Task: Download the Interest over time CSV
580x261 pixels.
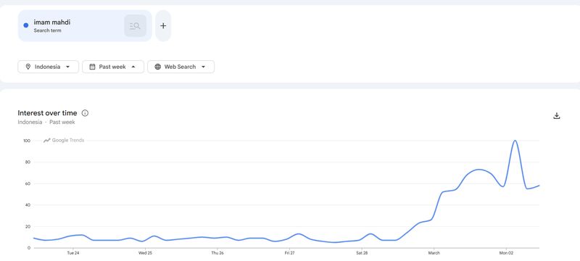Action: coord(557,116)
